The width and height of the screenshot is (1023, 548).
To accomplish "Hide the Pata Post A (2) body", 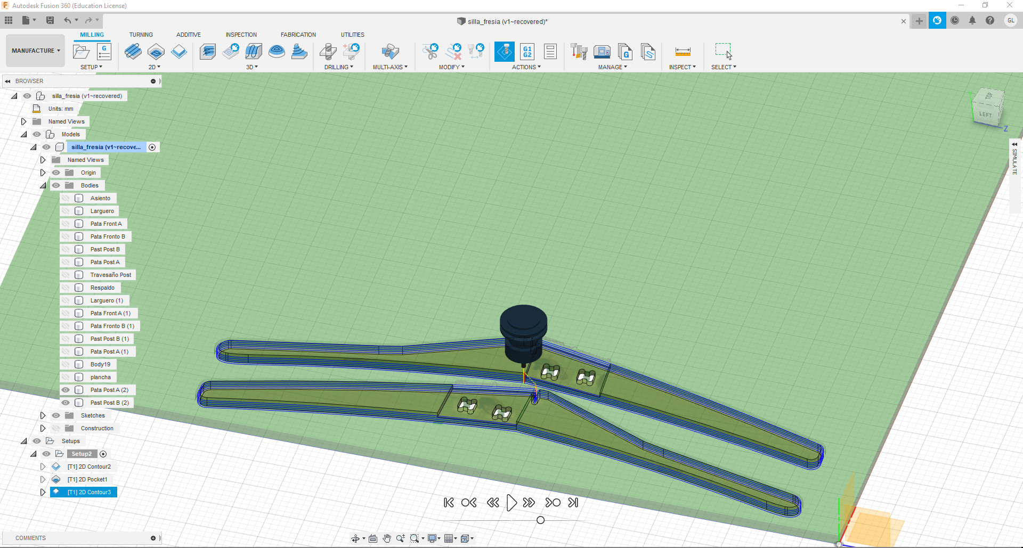I will coord(66,390).
